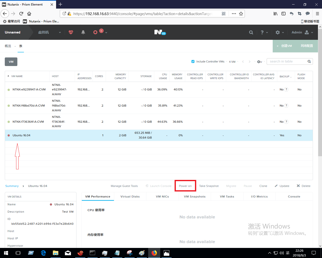
Task: Open the VM Tasks tab
Action: [x=227, y=197]
